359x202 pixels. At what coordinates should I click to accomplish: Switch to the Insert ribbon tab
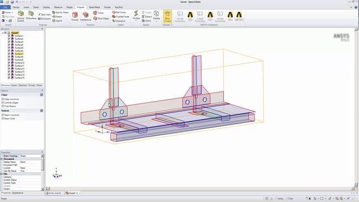[26, 7]
